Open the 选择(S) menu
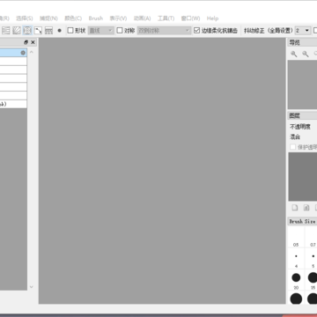This screenshot has width=317, height=317. tap(25, 18)
